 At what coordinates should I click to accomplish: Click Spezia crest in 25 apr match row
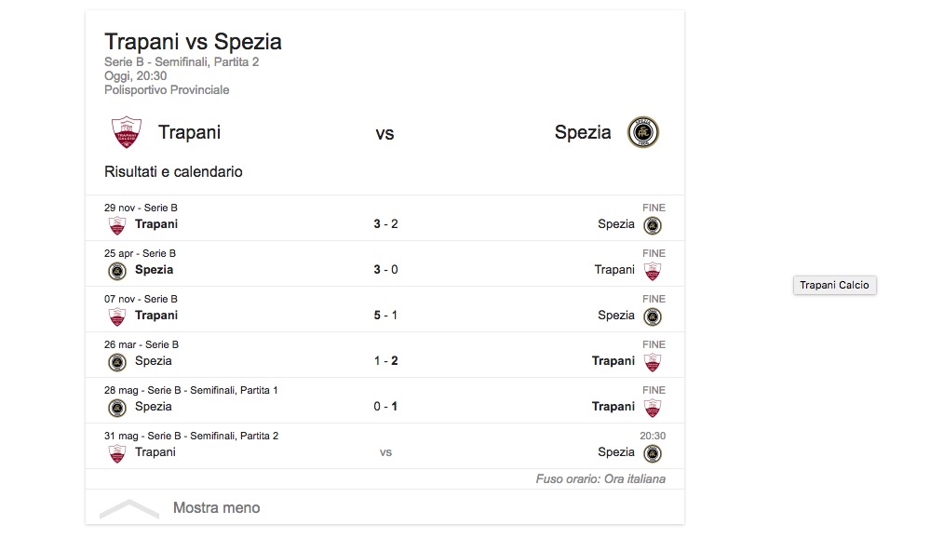pos(117,271)
